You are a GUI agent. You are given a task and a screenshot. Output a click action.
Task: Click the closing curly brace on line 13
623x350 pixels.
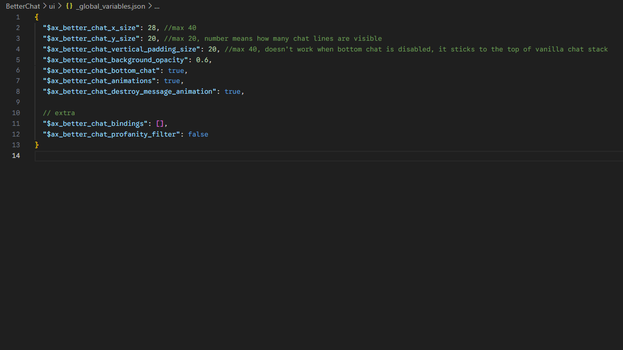[x=37, y=145]
